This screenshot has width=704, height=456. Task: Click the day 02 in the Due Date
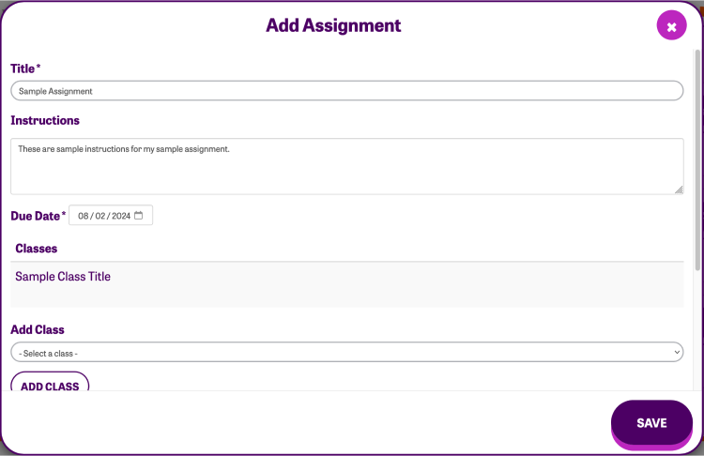pos(100,216)
